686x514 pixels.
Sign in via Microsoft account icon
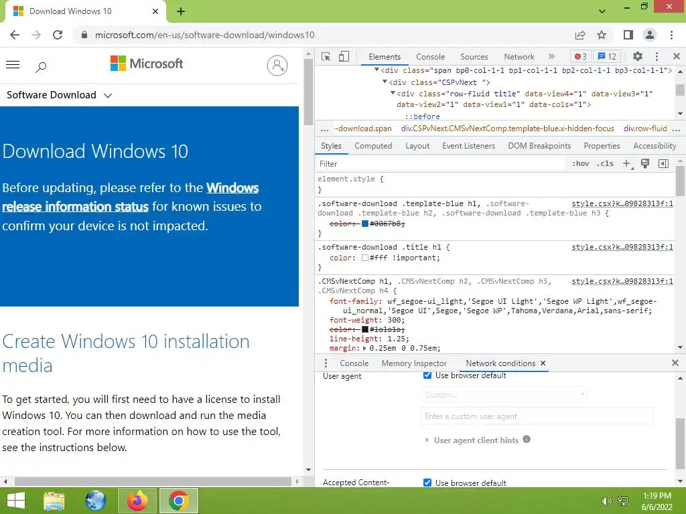click(277, 66)
